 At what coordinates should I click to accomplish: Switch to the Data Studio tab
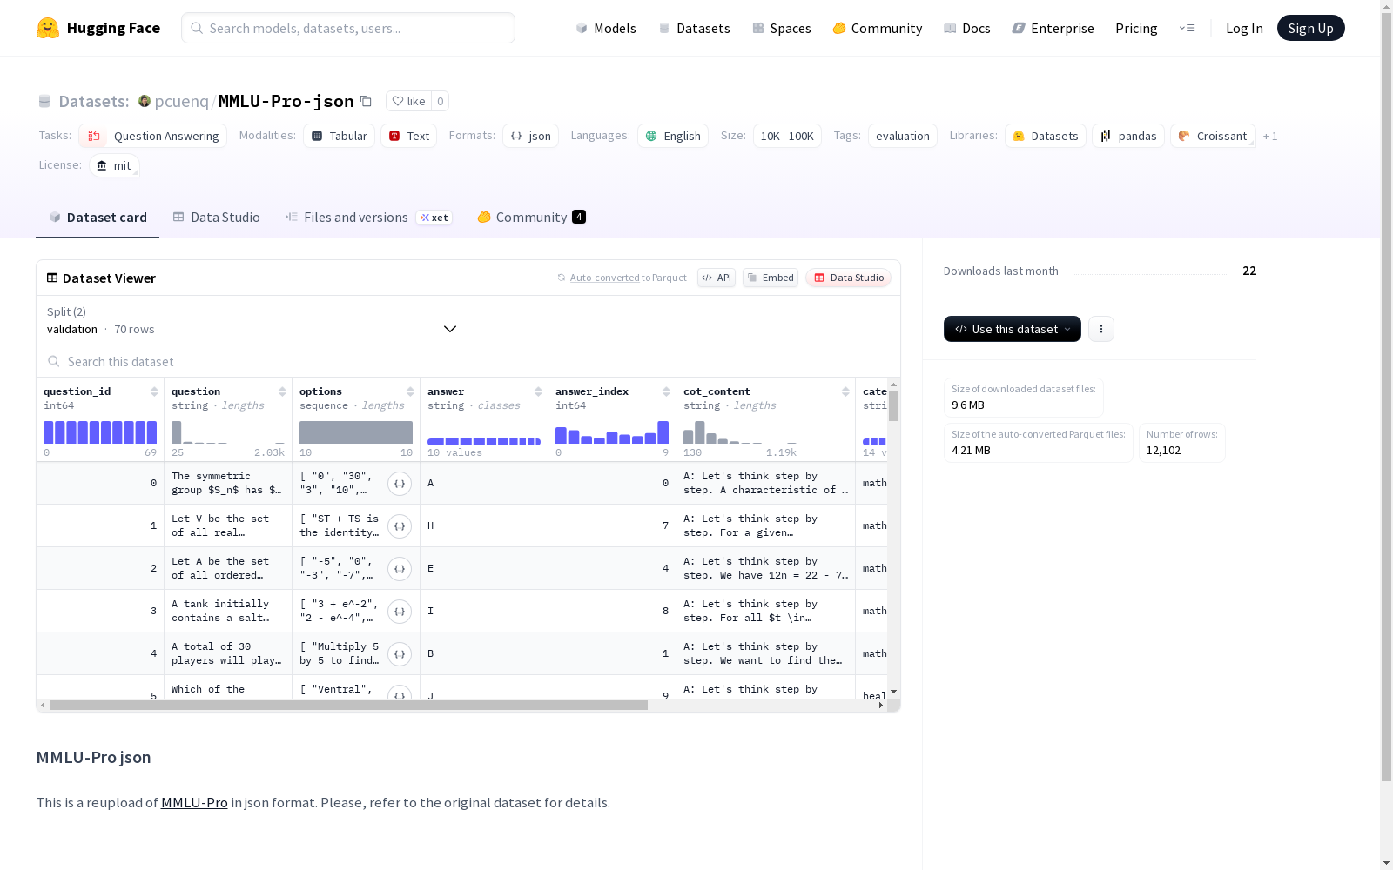tap(217, 217)
